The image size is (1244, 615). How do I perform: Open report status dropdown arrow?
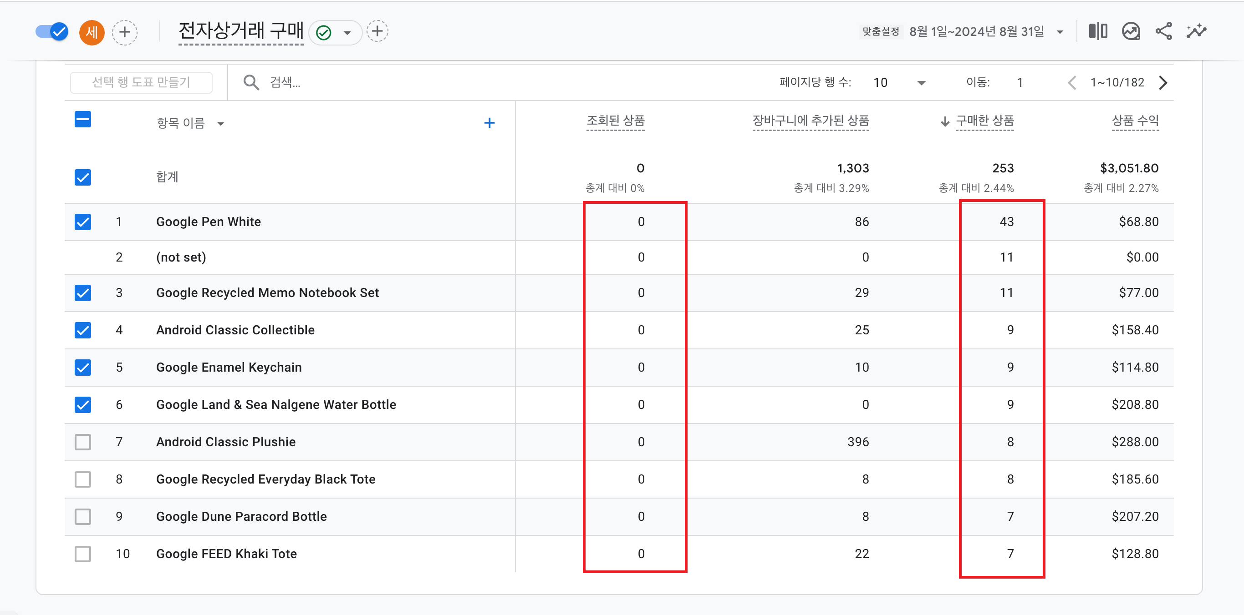pyautogui.click(x=347, y=33)
